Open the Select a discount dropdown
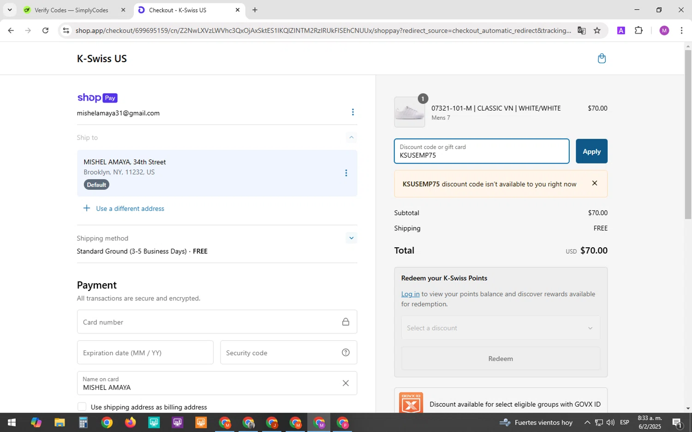 point(501,328)
